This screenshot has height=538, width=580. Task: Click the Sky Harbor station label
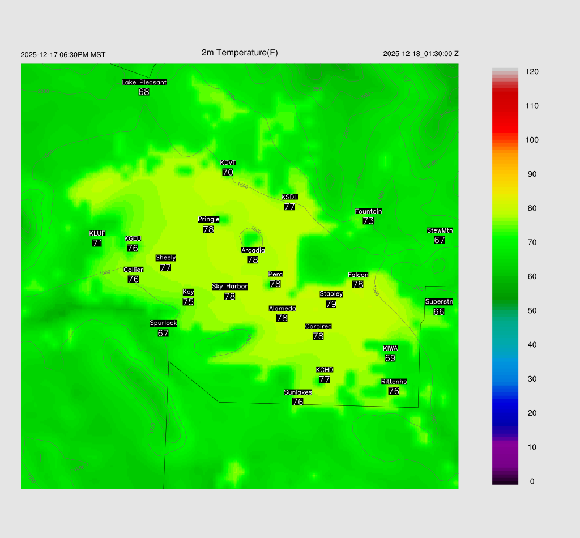point(229,287)
